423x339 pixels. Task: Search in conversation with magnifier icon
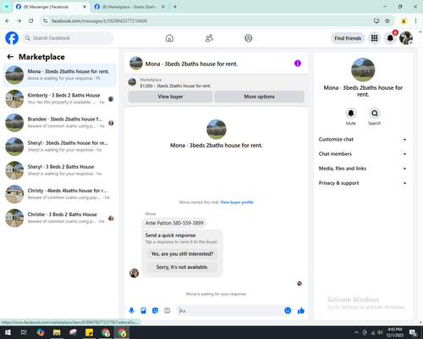coord(375,114)
